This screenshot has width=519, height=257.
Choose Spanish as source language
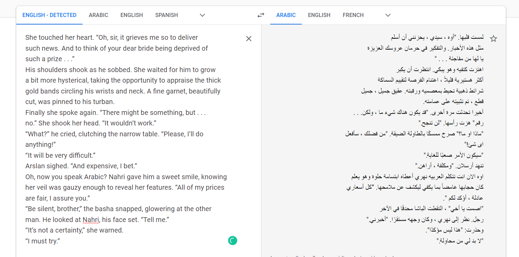tap(167, 15)
